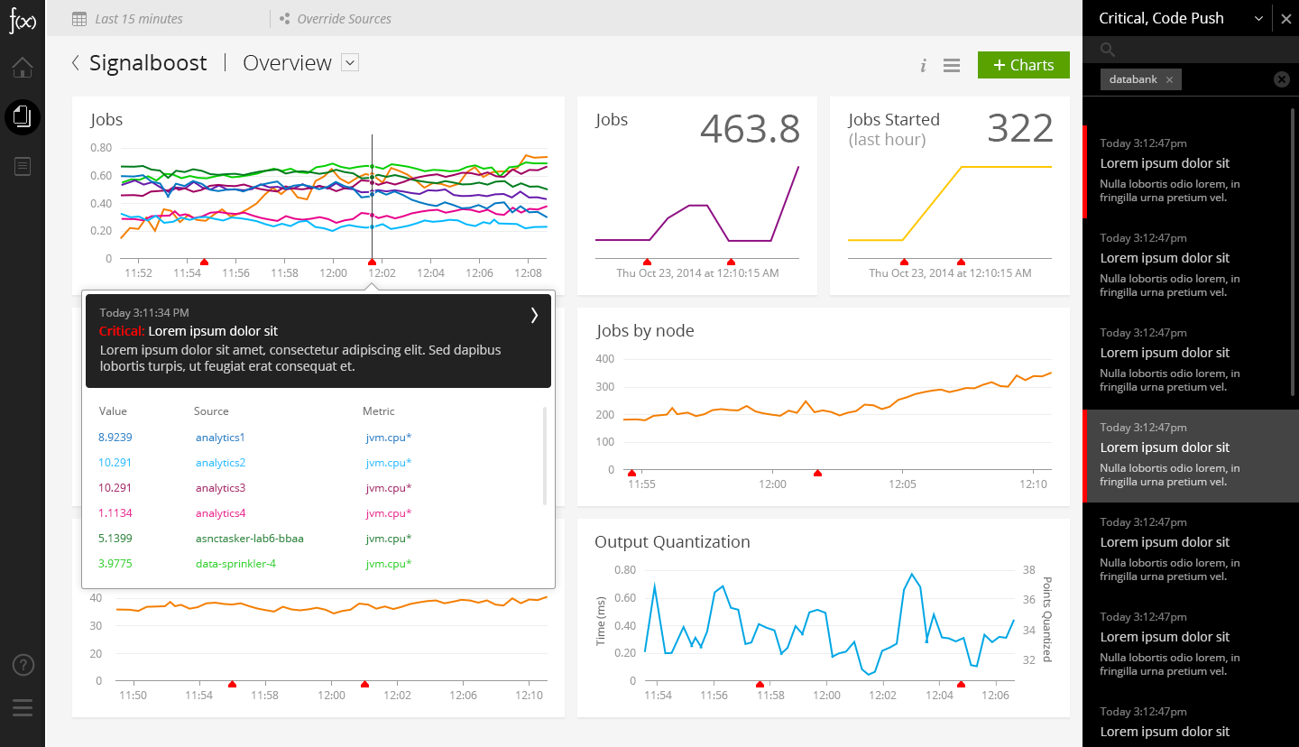Click the value 8.9239 in the tooltip table

[115, 438]
